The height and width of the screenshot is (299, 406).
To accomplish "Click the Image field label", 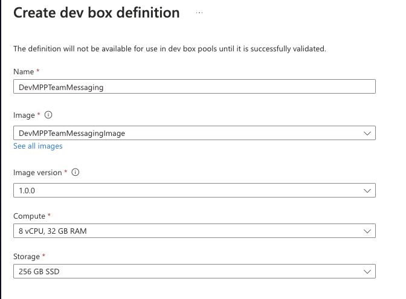I will [24, 115].
